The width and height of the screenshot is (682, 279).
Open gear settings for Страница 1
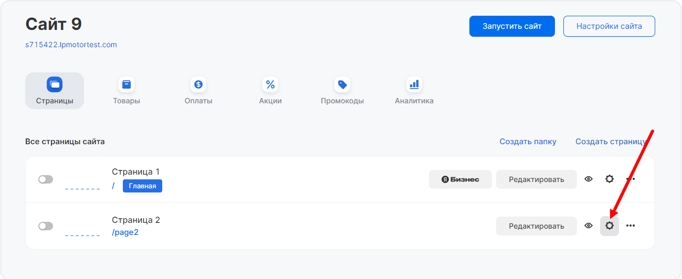coord(610,179)
